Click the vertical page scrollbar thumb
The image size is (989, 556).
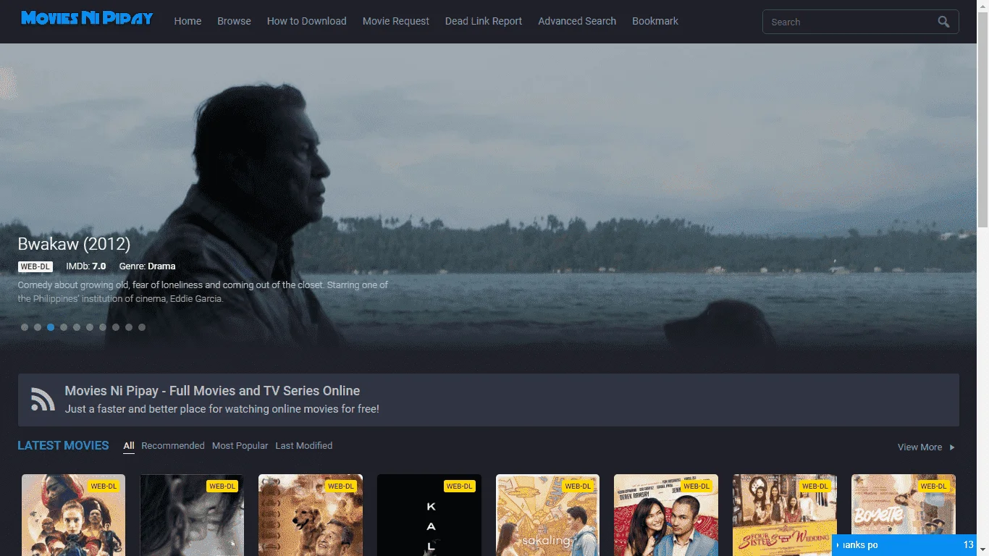coord(983,119)
